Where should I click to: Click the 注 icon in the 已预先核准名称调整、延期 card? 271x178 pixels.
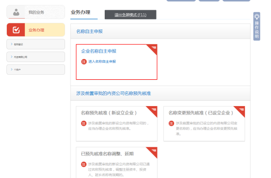pos(84,164)
